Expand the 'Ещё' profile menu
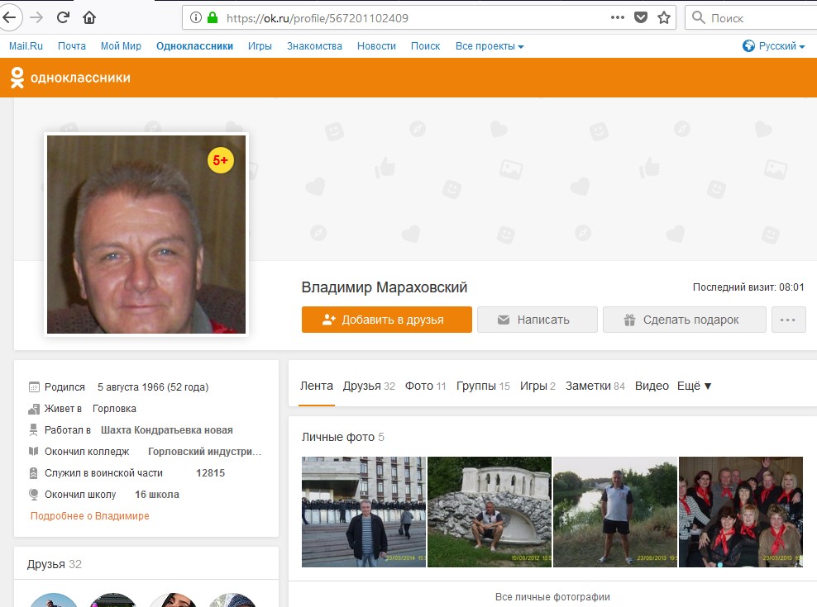The width and height of the screenshot is (817, 607). (695, 386)
